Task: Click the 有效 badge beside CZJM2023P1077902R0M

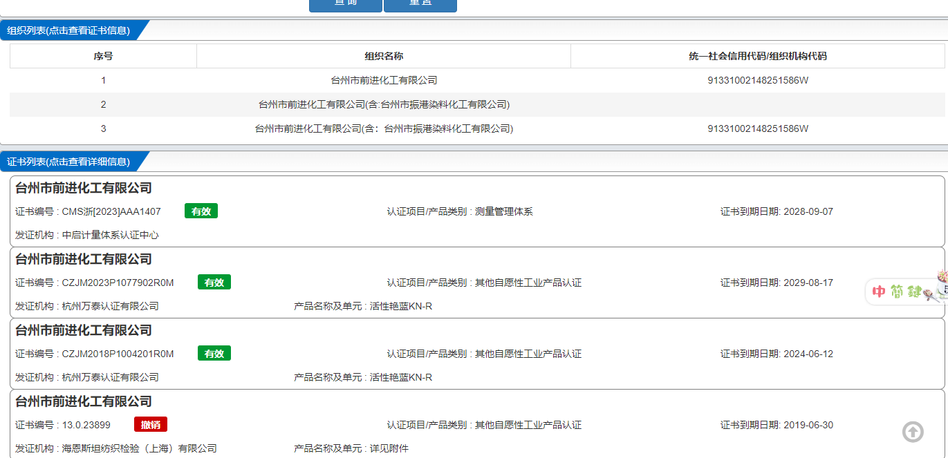Action: pyautogui.click(x=214, y=283)
